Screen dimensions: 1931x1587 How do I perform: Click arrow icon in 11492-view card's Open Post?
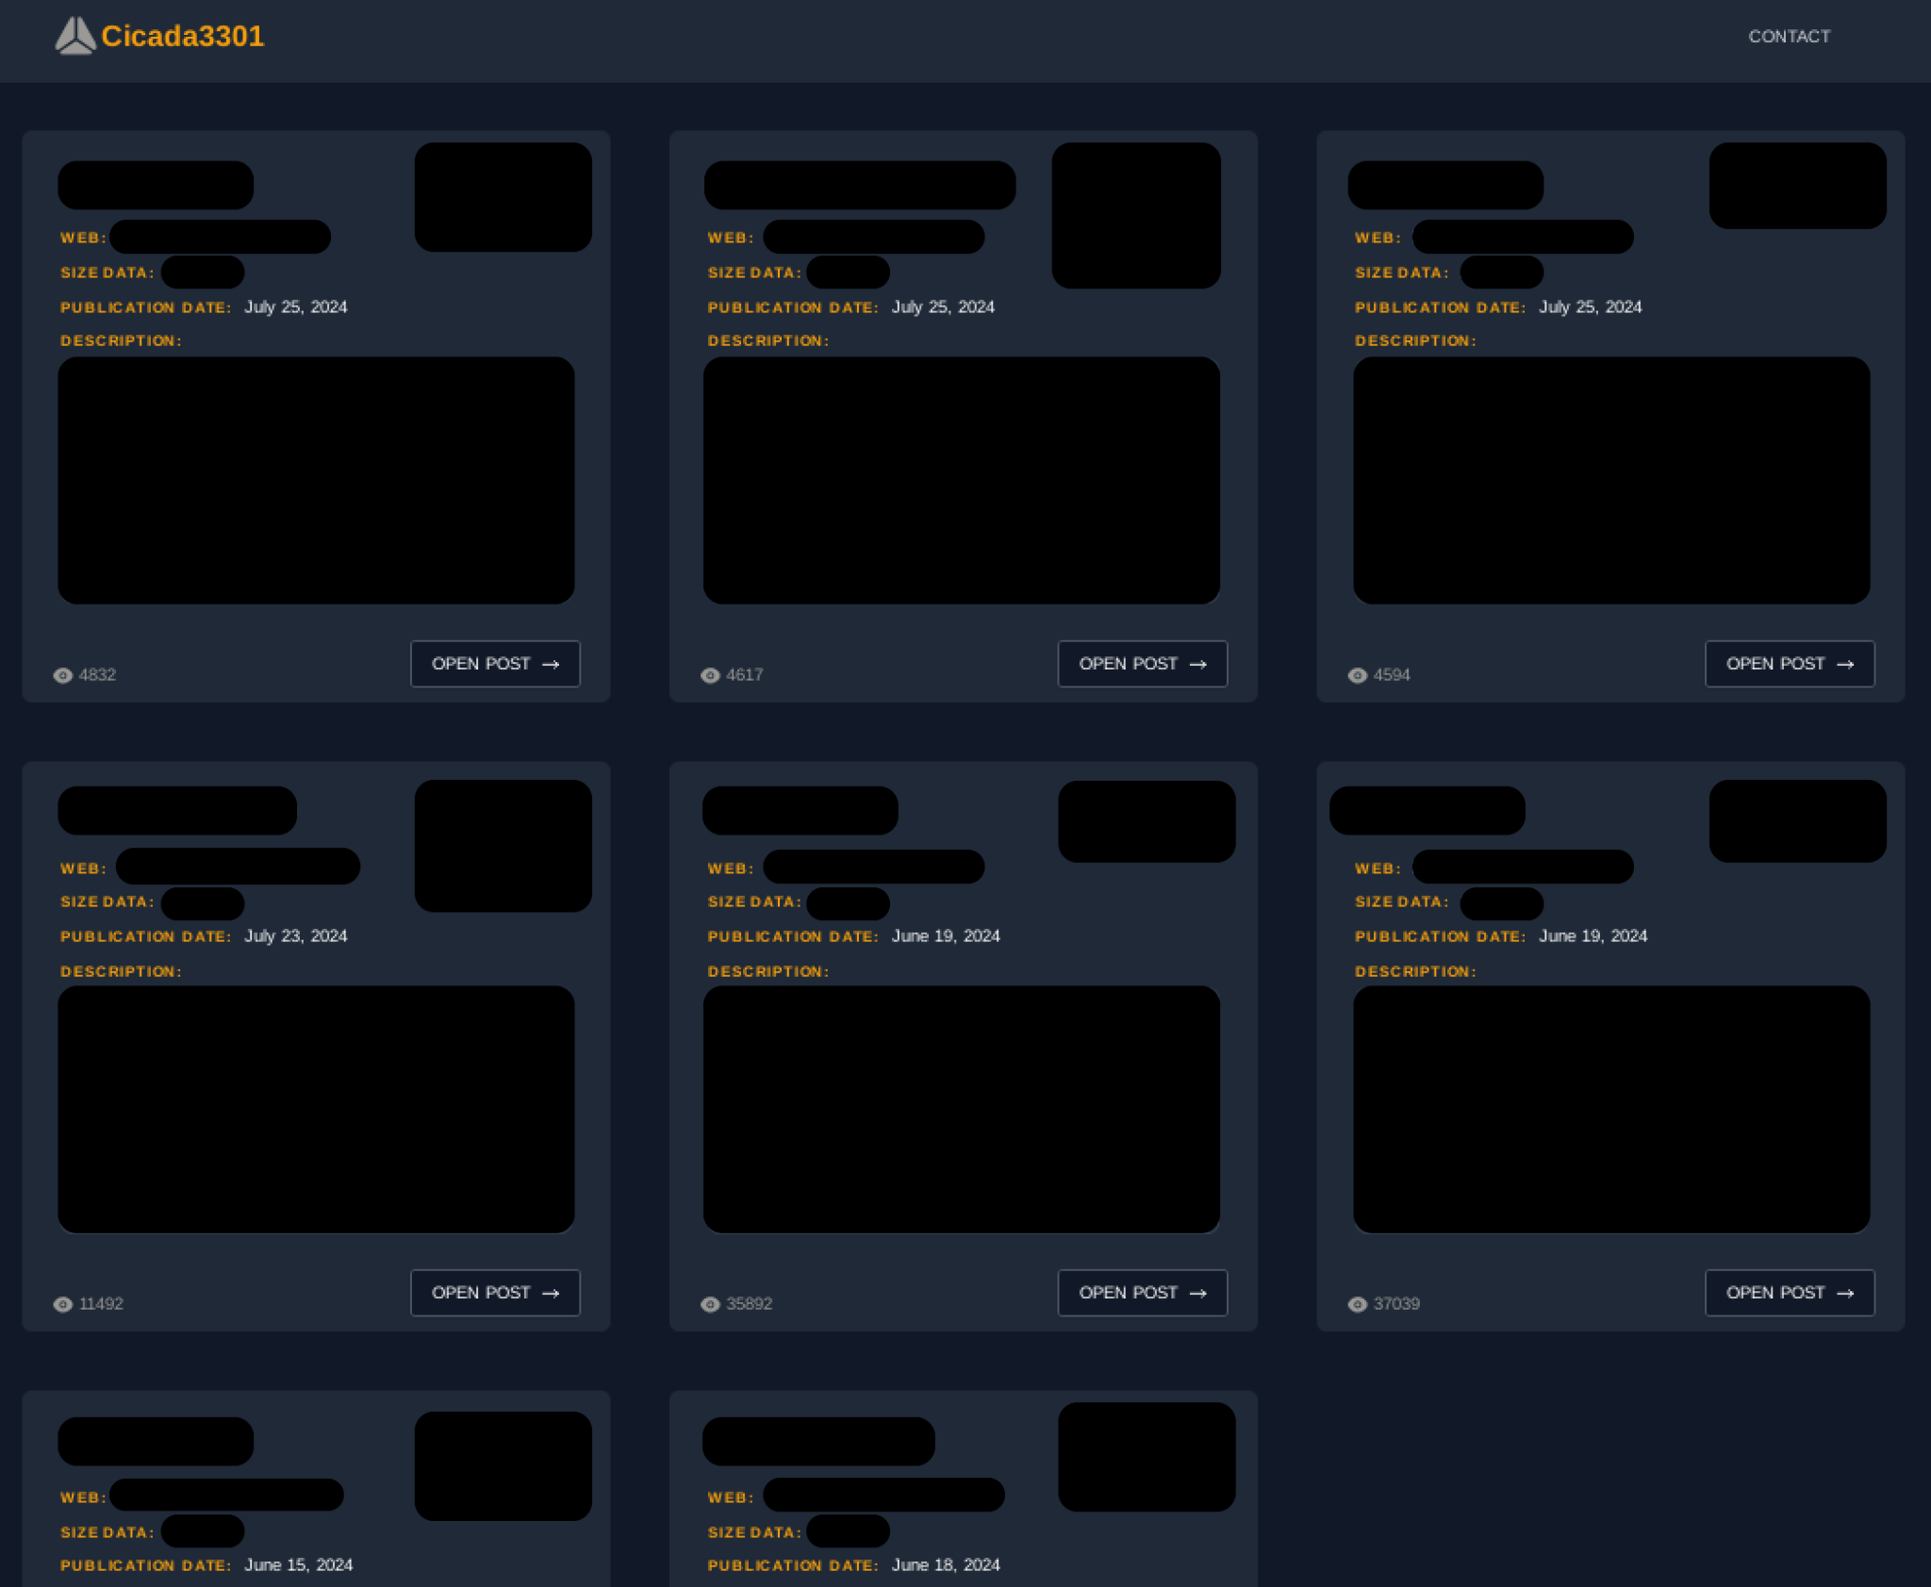point(552,1293)
